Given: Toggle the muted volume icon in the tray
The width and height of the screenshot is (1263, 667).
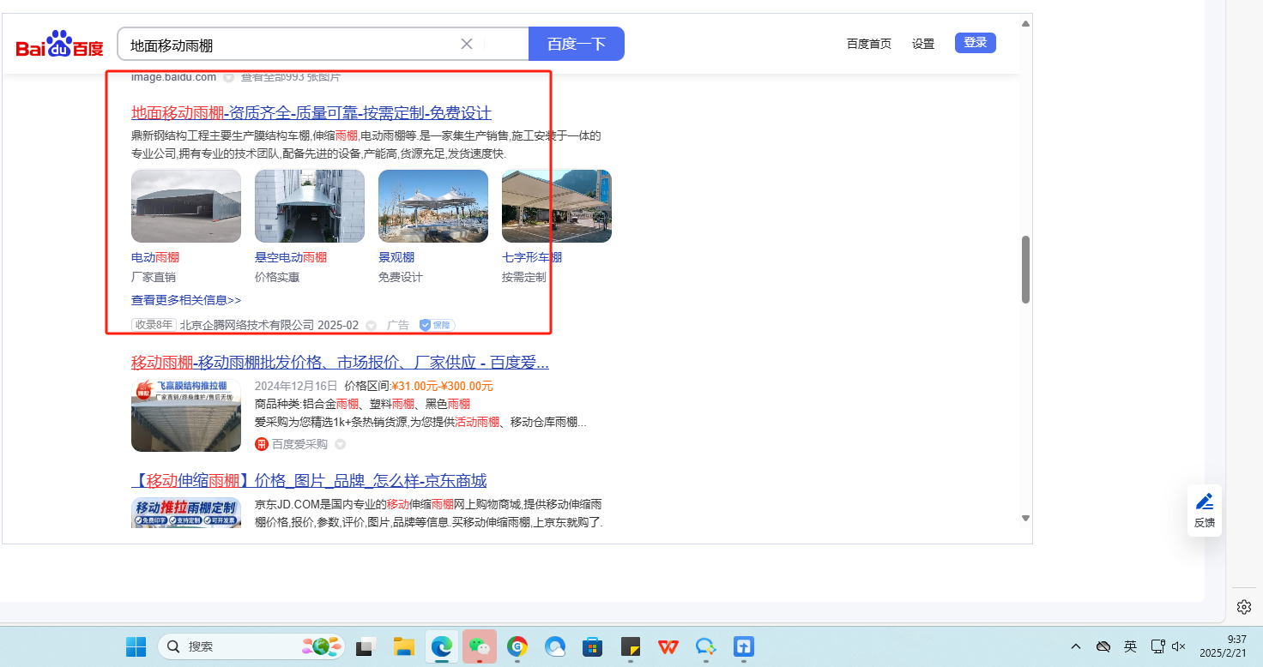Looking at the screenshot, I should pyautogui.click(x=1178, y=646).
